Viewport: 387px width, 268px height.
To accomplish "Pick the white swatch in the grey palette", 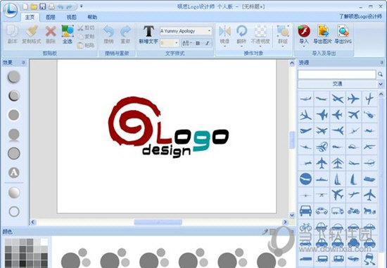I will pos(44,242).
